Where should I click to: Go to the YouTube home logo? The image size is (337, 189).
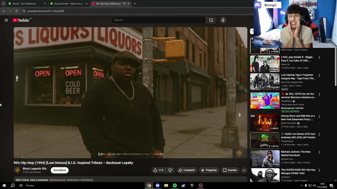21,20
